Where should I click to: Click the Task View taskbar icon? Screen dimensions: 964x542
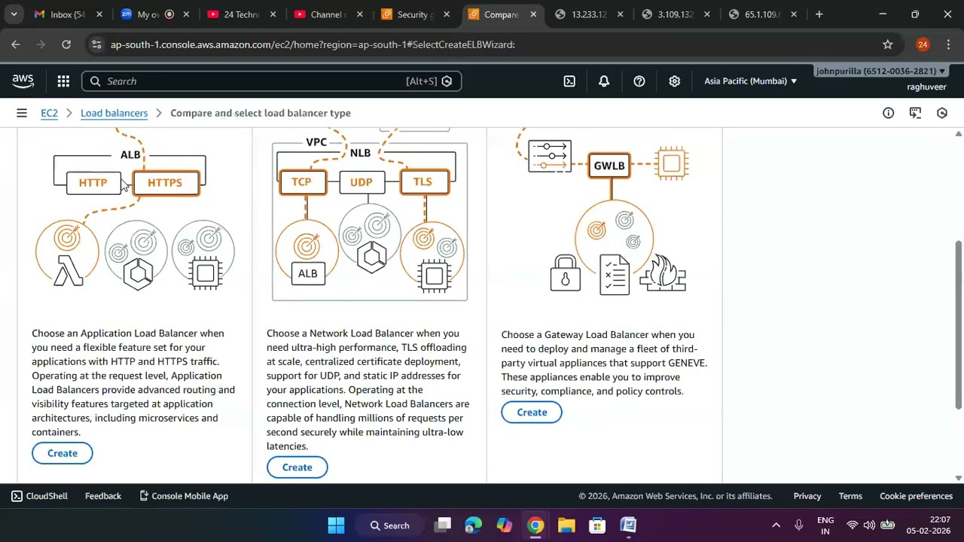click(x=443, y=525)
